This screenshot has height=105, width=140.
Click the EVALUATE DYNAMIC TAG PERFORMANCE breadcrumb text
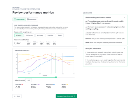(x=26, y=9)
